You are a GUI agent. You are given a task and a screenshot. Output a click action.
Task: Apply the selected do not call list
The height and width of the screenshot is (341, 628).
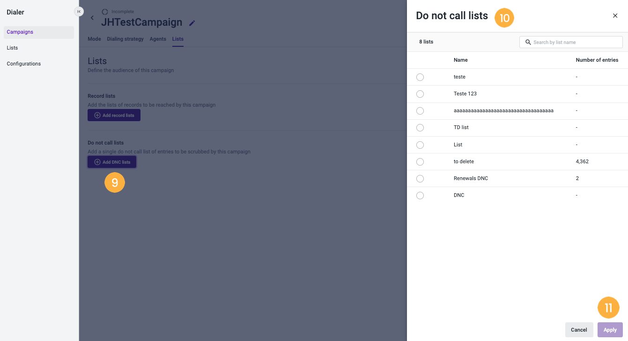[610, 330]
